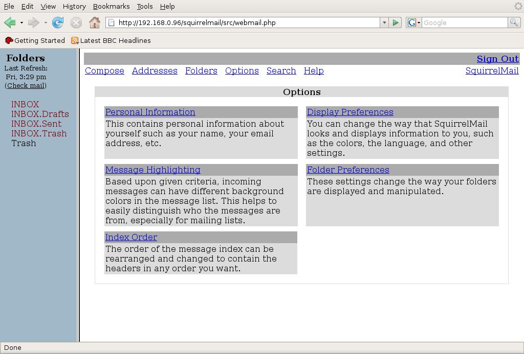This screenshot has width=524, height=354.
Task: Click the Stop loading icon
Action: [x=76, y=22]
